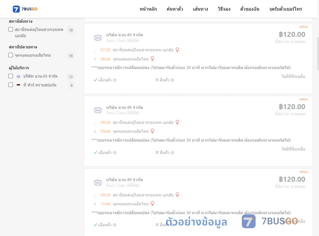Open ค้นหาตั๋ว menu item
319x236 pixels.
point(175,9)
